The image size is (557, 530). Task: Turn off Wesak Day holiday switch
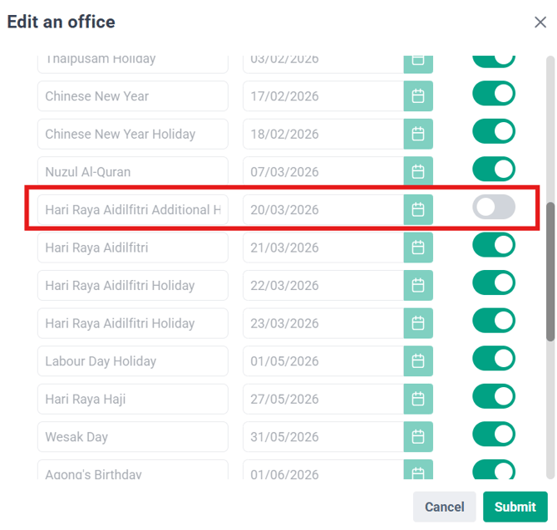pos(494,434)
